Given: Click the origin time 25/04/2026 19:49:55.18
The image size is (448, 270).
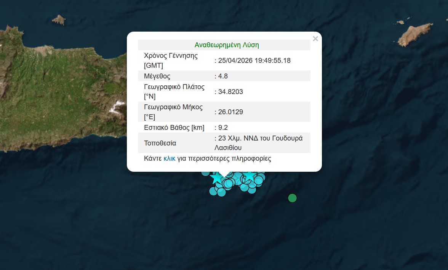Looking at the screenshot, I should point(254,60).
